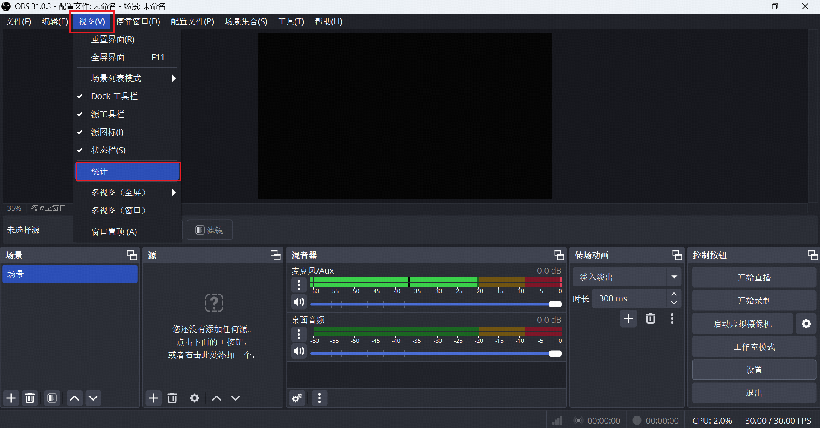820x428 pixels.
Task: Click 开始直播 button
Action: tap(754, 277)
